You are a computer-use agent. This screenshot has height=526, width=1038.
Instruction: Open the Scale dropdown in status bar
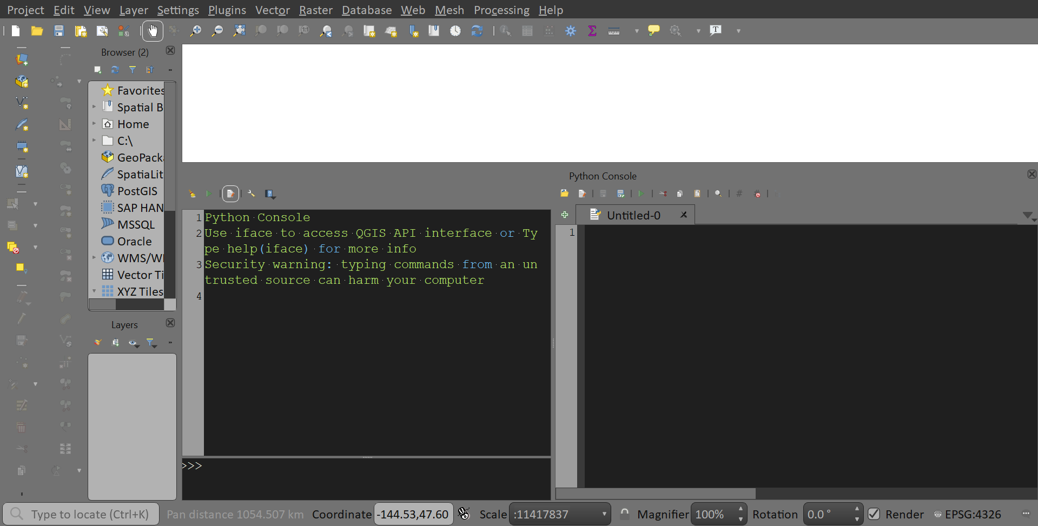tap(603, 514)
